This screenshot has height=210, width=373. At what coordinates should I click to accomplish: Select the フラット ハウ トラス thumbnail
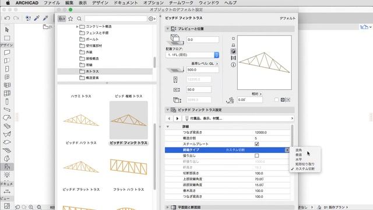128,167
